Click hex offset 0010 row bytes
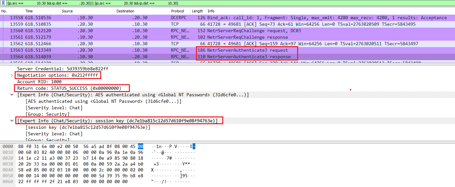 pos(81,152)
